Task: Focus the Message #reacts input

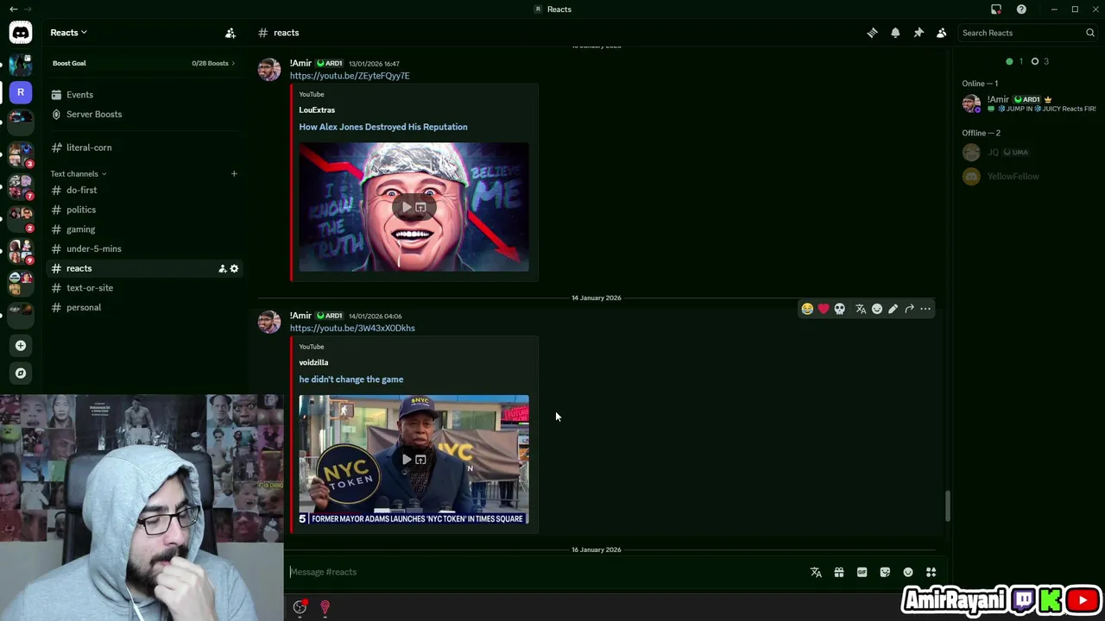Action: click(x=544, y=572)
